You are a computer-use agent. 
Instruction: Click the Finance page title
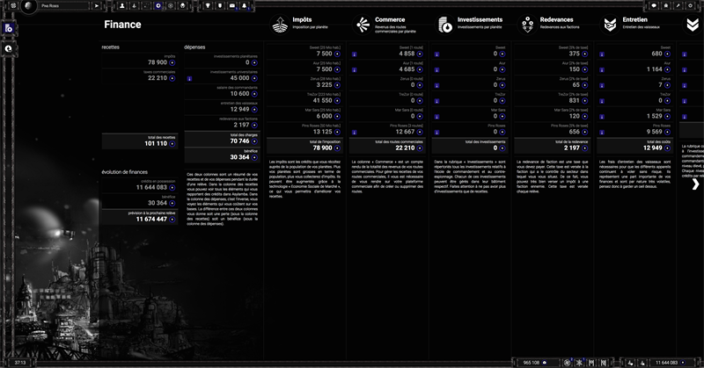point(122,25)
